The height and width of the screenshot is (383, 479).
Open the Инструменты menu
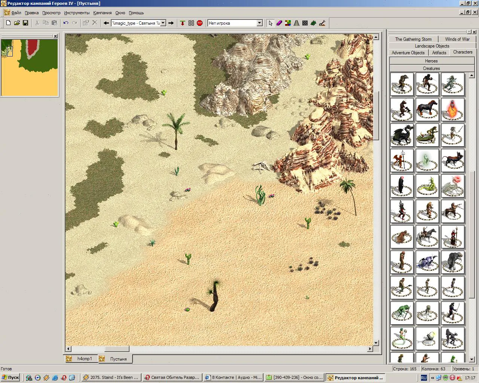point(77,13)
